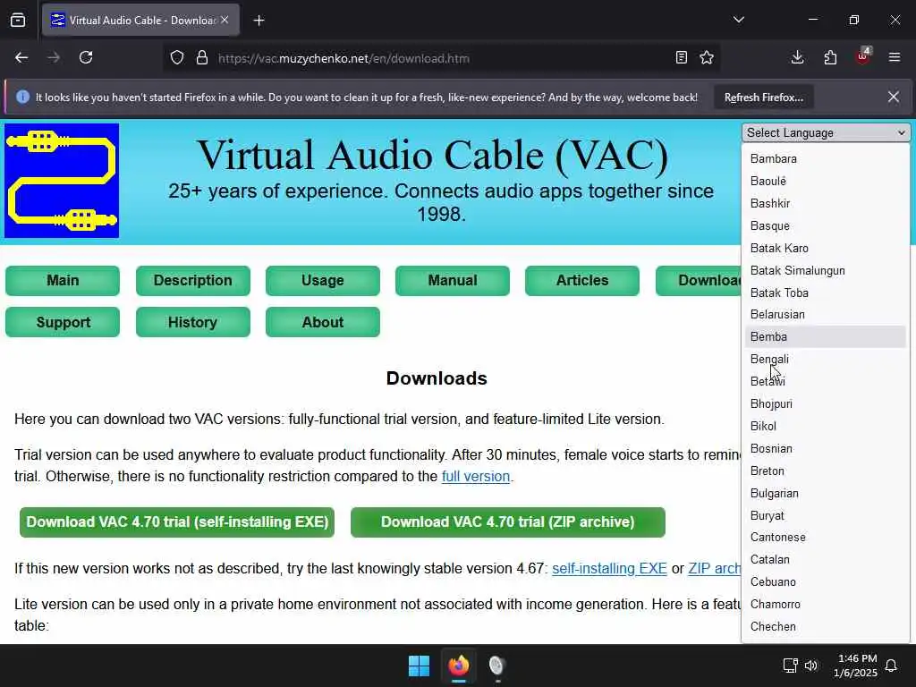Close the Virtual Audio Cable tab
The image size is (916, 687).
225,20
